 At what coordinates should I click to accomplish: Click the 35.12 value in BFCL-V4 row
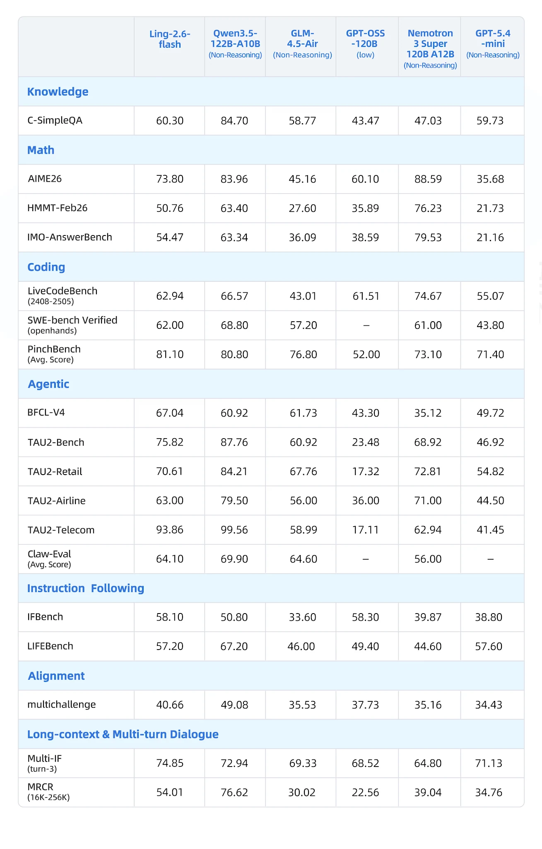(428, 413)
